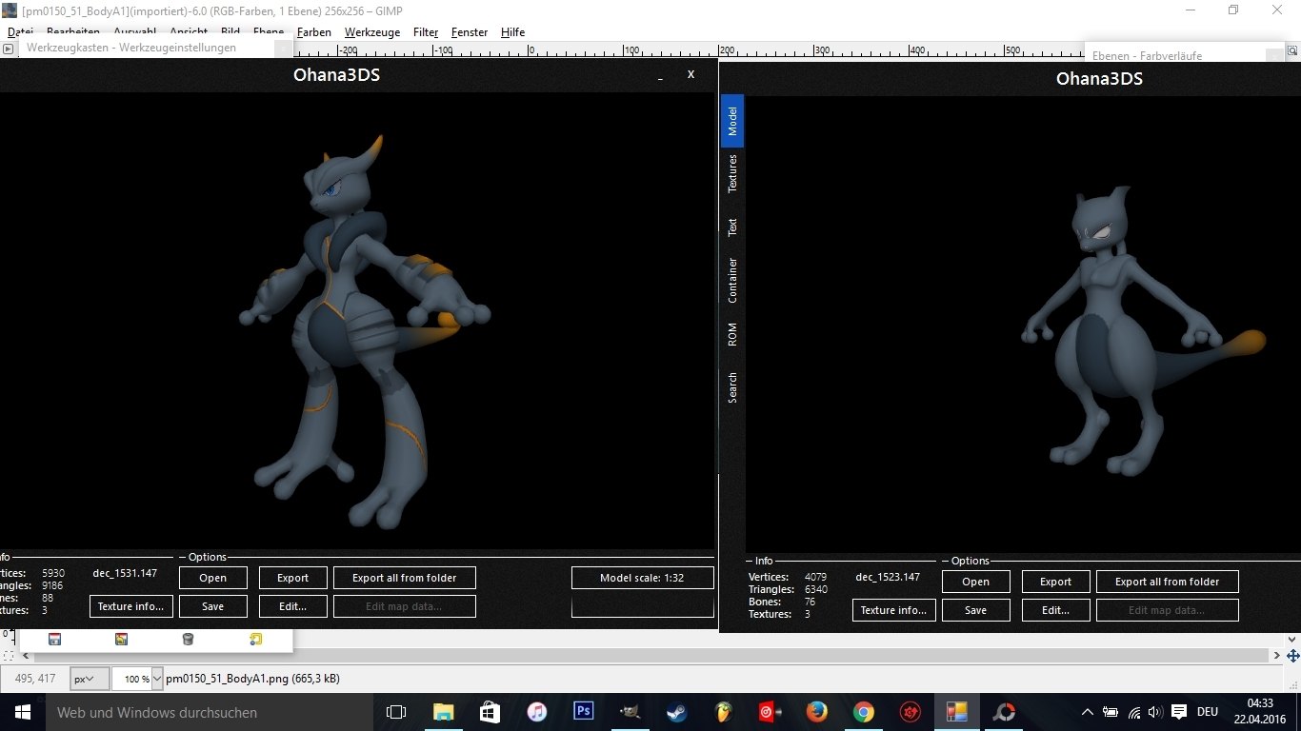Viewport: 1301px width, 731px height.
Task: Open the Windows Start menu
Action: click(x=21, y=712)
